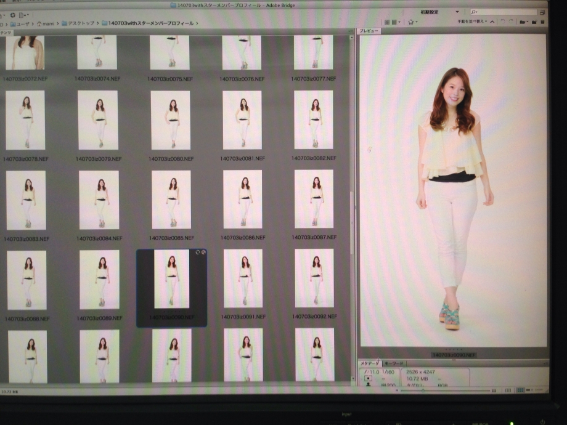Click the selected 140703iz0090.NEF thumbnail
Image resolution: width=567 pixels, height=425 pixels.
pyautogui.click(x=172, y=278)
